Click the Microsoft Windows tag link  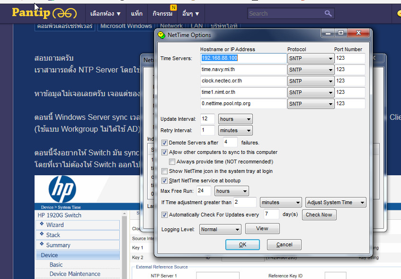click(x=126, y=26)
